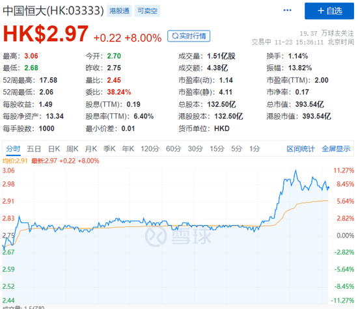This screenshot has width=358, height=309.
Task: Select the 分时 chart tab
Action: click(x=13, y=149)
